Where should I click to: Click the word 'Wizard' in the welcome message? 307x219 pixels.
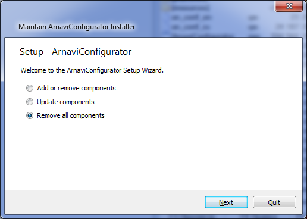(x=152, y=70)
